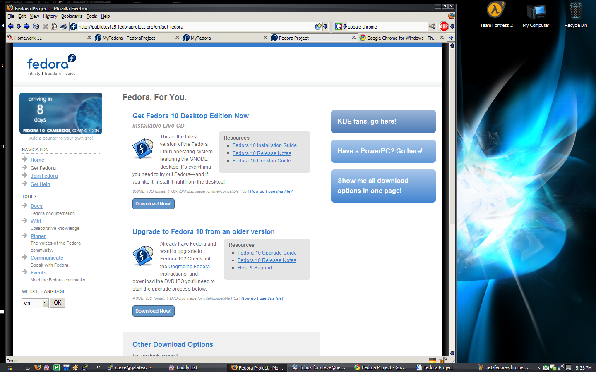Click the Join Fedora navigation link
596x372 pixels.
[44, 176]
